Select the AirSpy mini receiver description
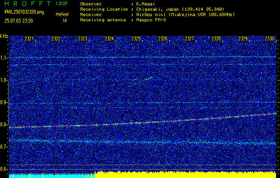 [x=186, y=15]
